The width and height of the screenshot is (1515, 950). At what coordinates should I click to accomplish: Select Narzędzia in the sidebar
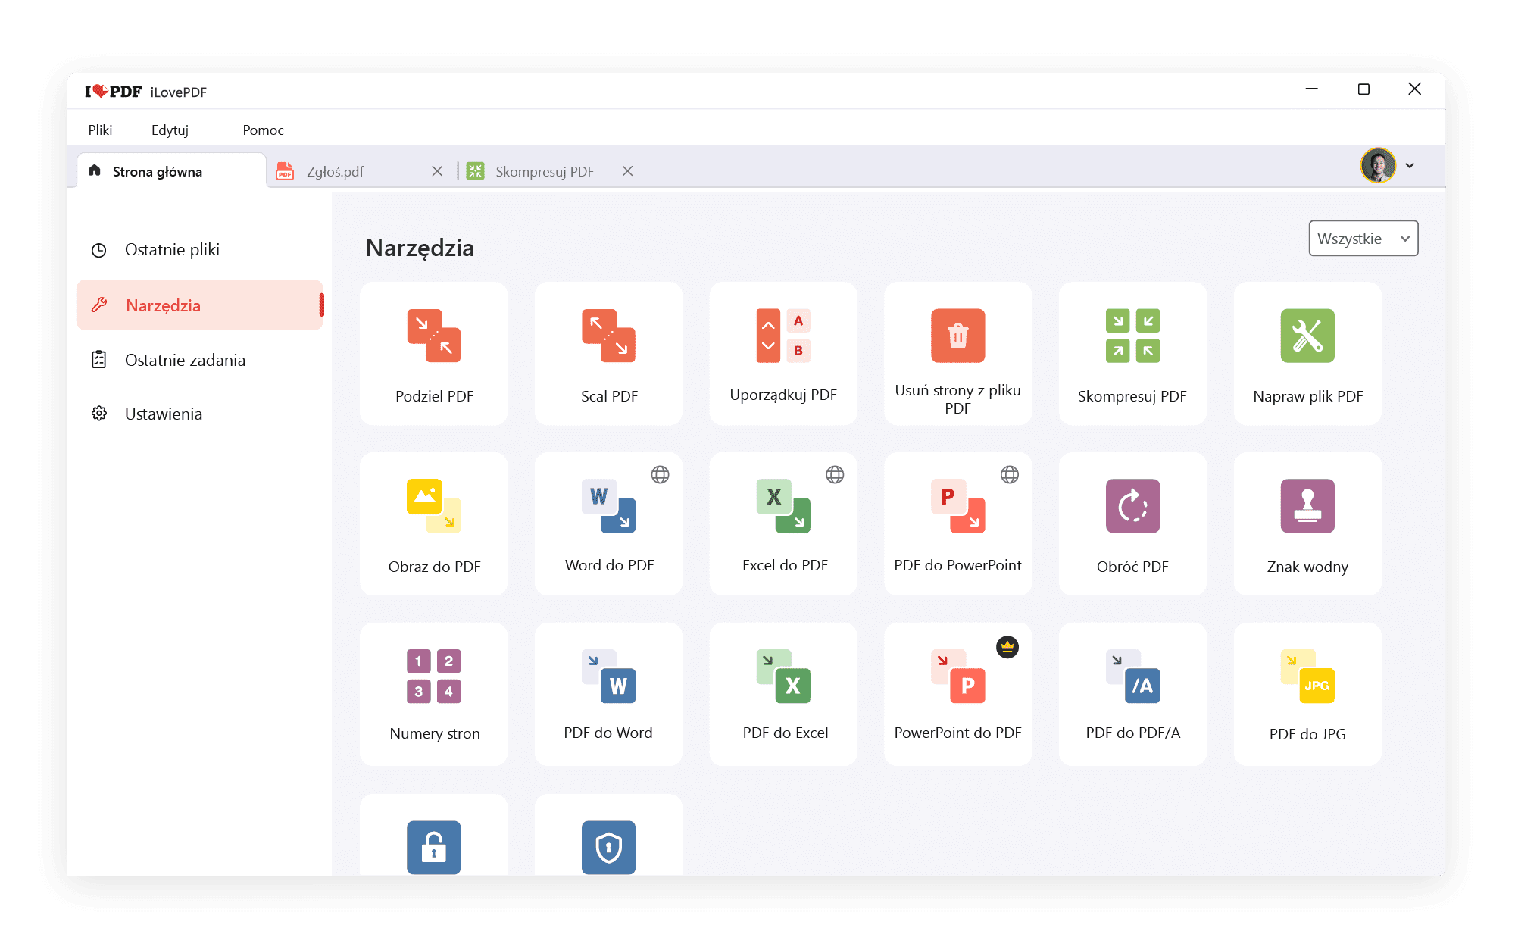point(200,305)
